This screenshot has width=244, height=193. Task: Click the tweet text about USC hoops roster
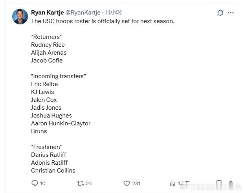103,21
